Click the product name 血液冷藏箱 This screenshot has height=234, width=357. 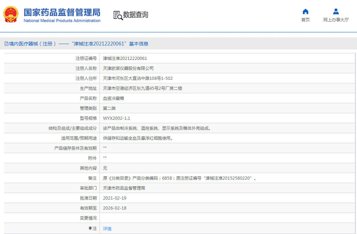pos(113,98)
